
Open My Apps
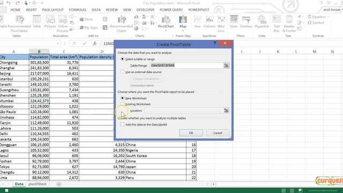[x=89, y=27]
